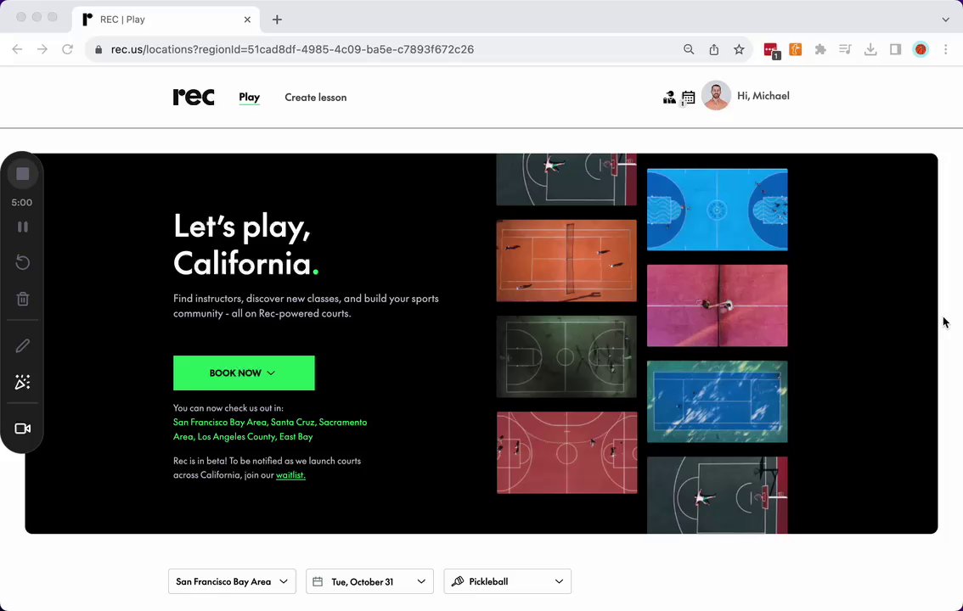The width and height of the screenshot is (963, 611).
Task: Toggle the browser side panel
Action: pyautogui.click(x=895, y=50)
